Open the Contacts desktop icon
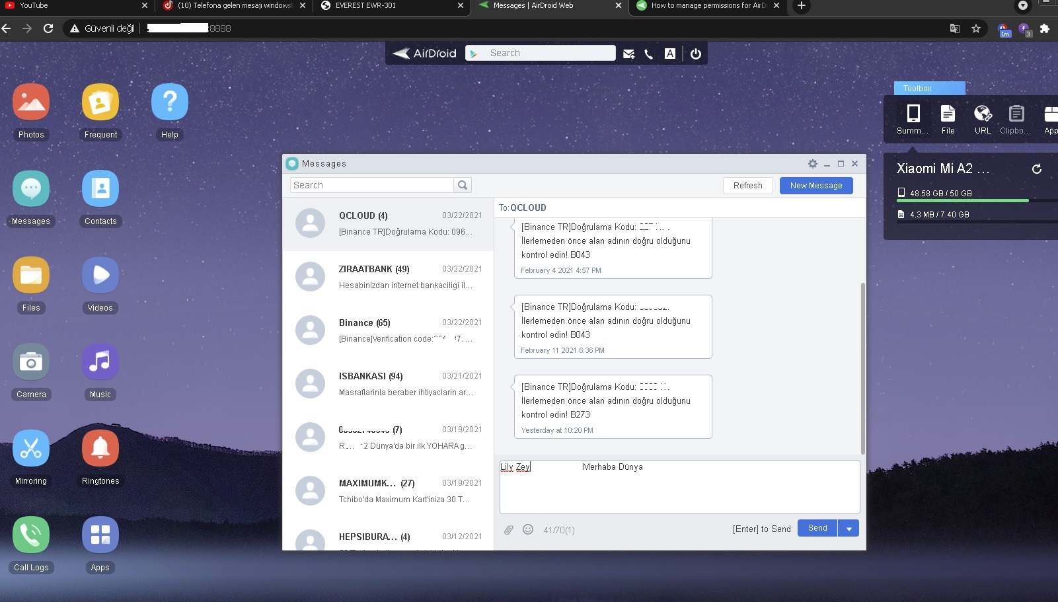The image size is (1058, 602). tap(100, 189)
